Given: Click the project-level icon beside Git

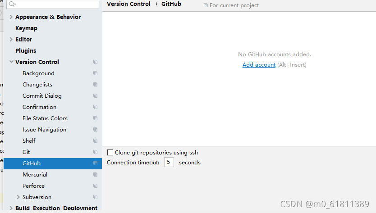Looking at the screenshot, I should [x=95, y=152].
